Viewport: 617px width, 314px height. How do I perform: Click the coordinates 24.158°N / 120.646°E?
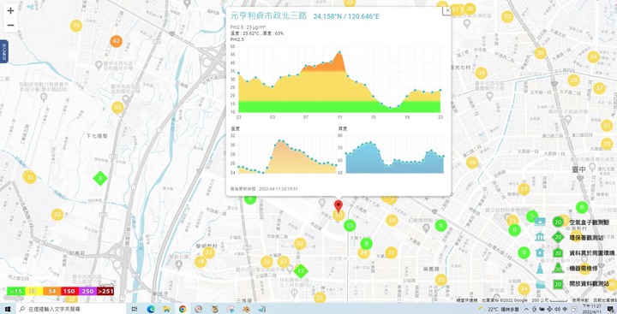[x=346, y=16]
